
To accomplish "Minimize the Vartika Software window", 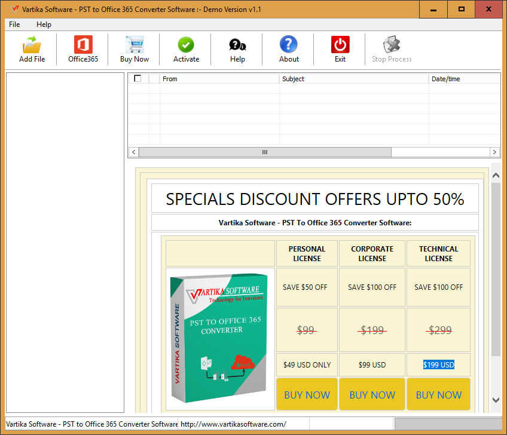I will point(433,10).
